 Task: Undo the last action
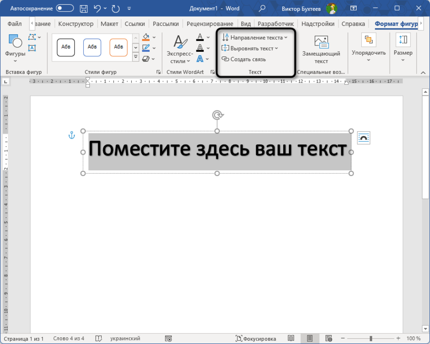pos(97,8)
